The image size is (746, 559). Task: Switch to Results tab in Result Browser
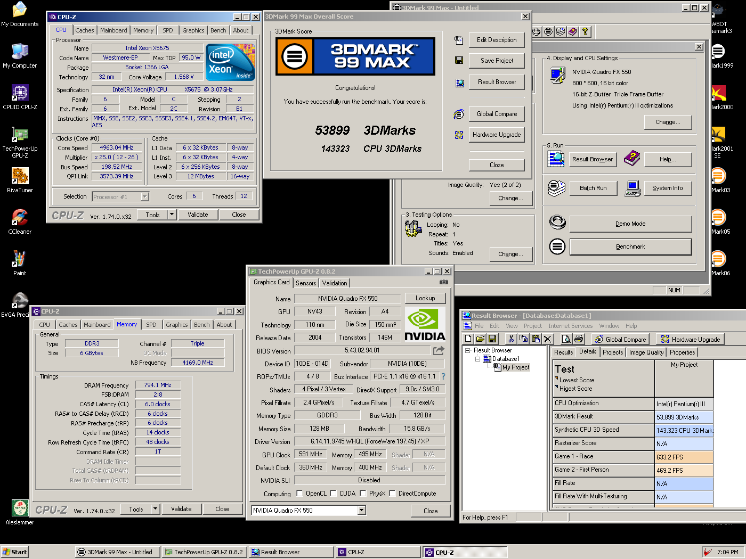pos(563,352)
